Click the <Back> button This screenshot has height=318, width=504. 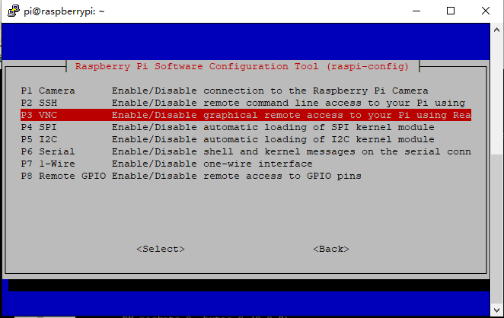(x=331, y=249)
